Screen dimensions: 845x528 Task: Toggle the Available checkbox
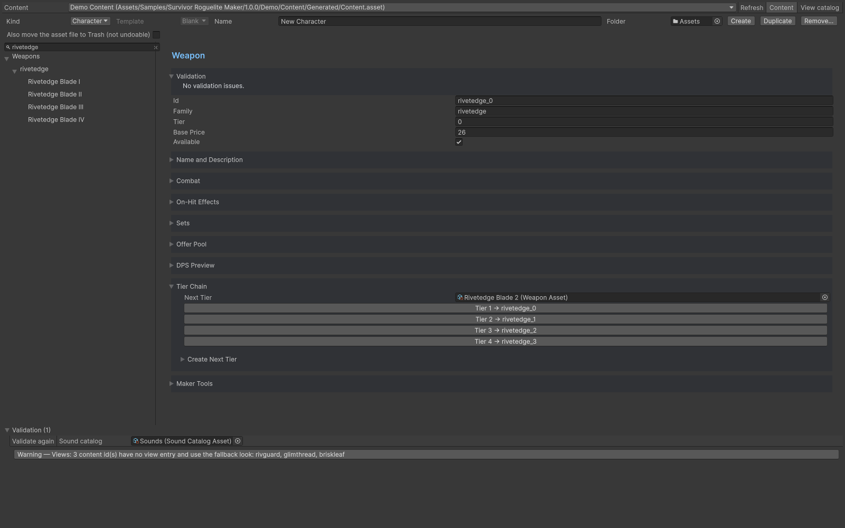(x=459, y=142)
